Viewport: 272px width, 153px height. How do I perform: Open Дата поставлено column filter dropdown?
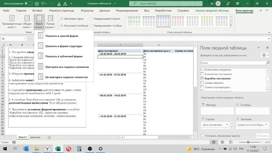(x=141, y=51)
